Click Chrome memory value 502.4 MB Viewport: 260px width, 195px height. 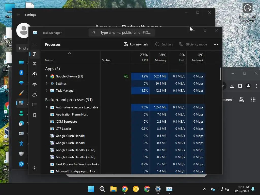(x=160, y=76)
